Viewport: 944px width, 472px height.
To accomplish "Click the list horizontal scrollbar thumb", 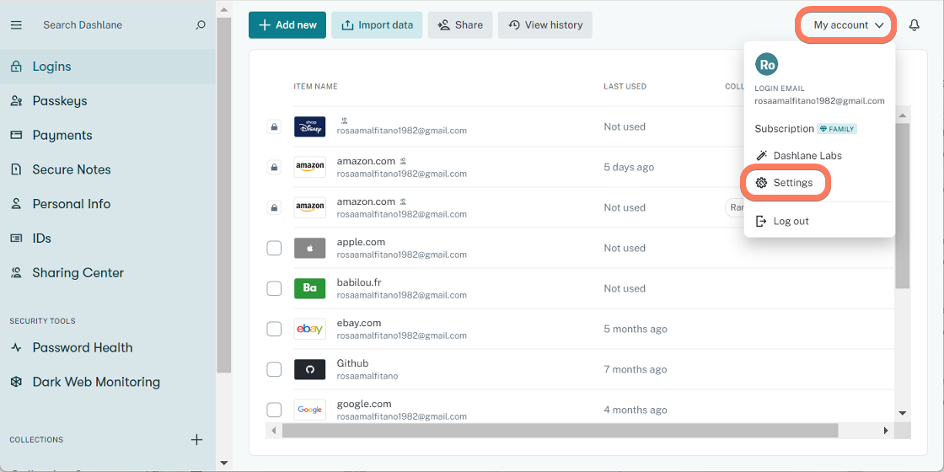I will click(x=560, y=431).
